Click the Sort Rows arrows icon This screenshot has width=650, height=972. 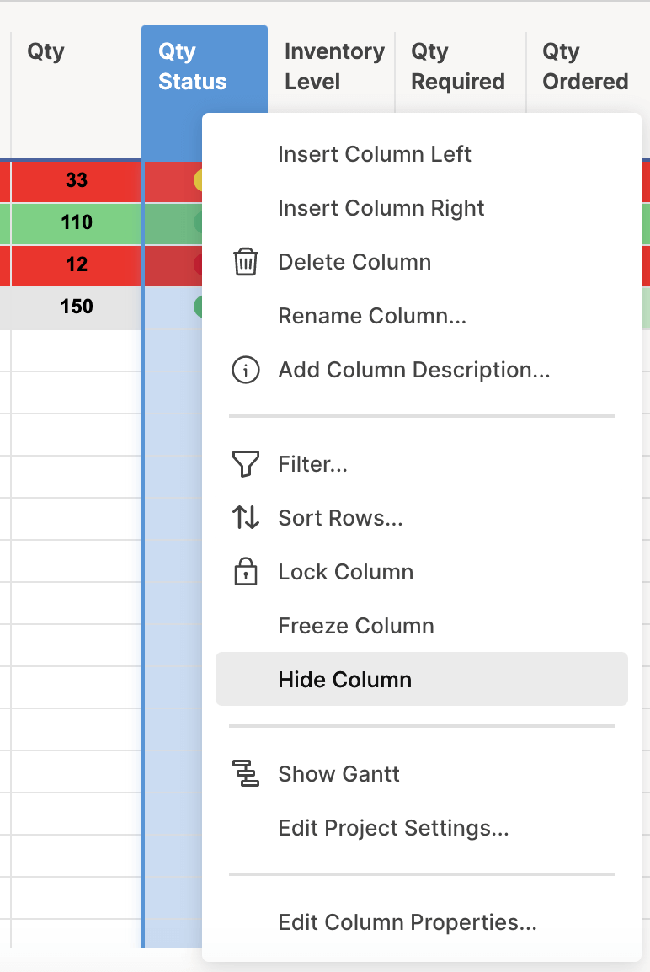point(245,518)
